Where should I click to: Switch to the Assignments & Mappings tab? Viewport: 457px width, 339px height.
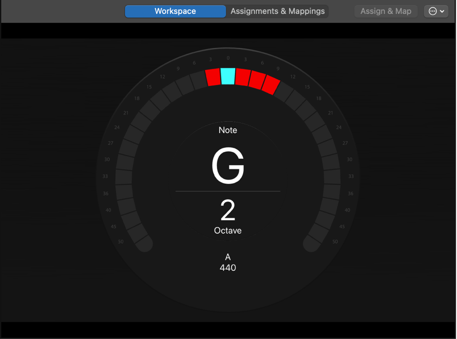click(277, 11)
